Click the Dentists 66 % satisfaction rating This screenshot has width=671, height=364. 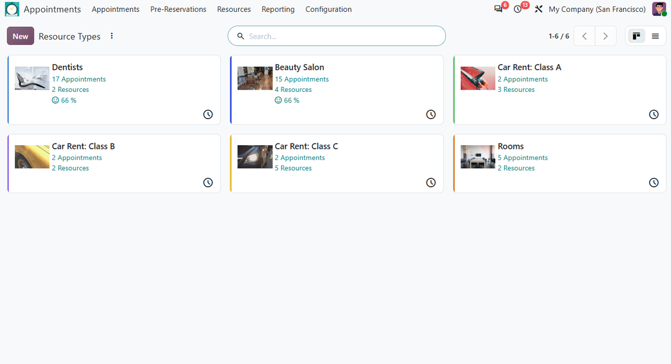coord(64,100)
